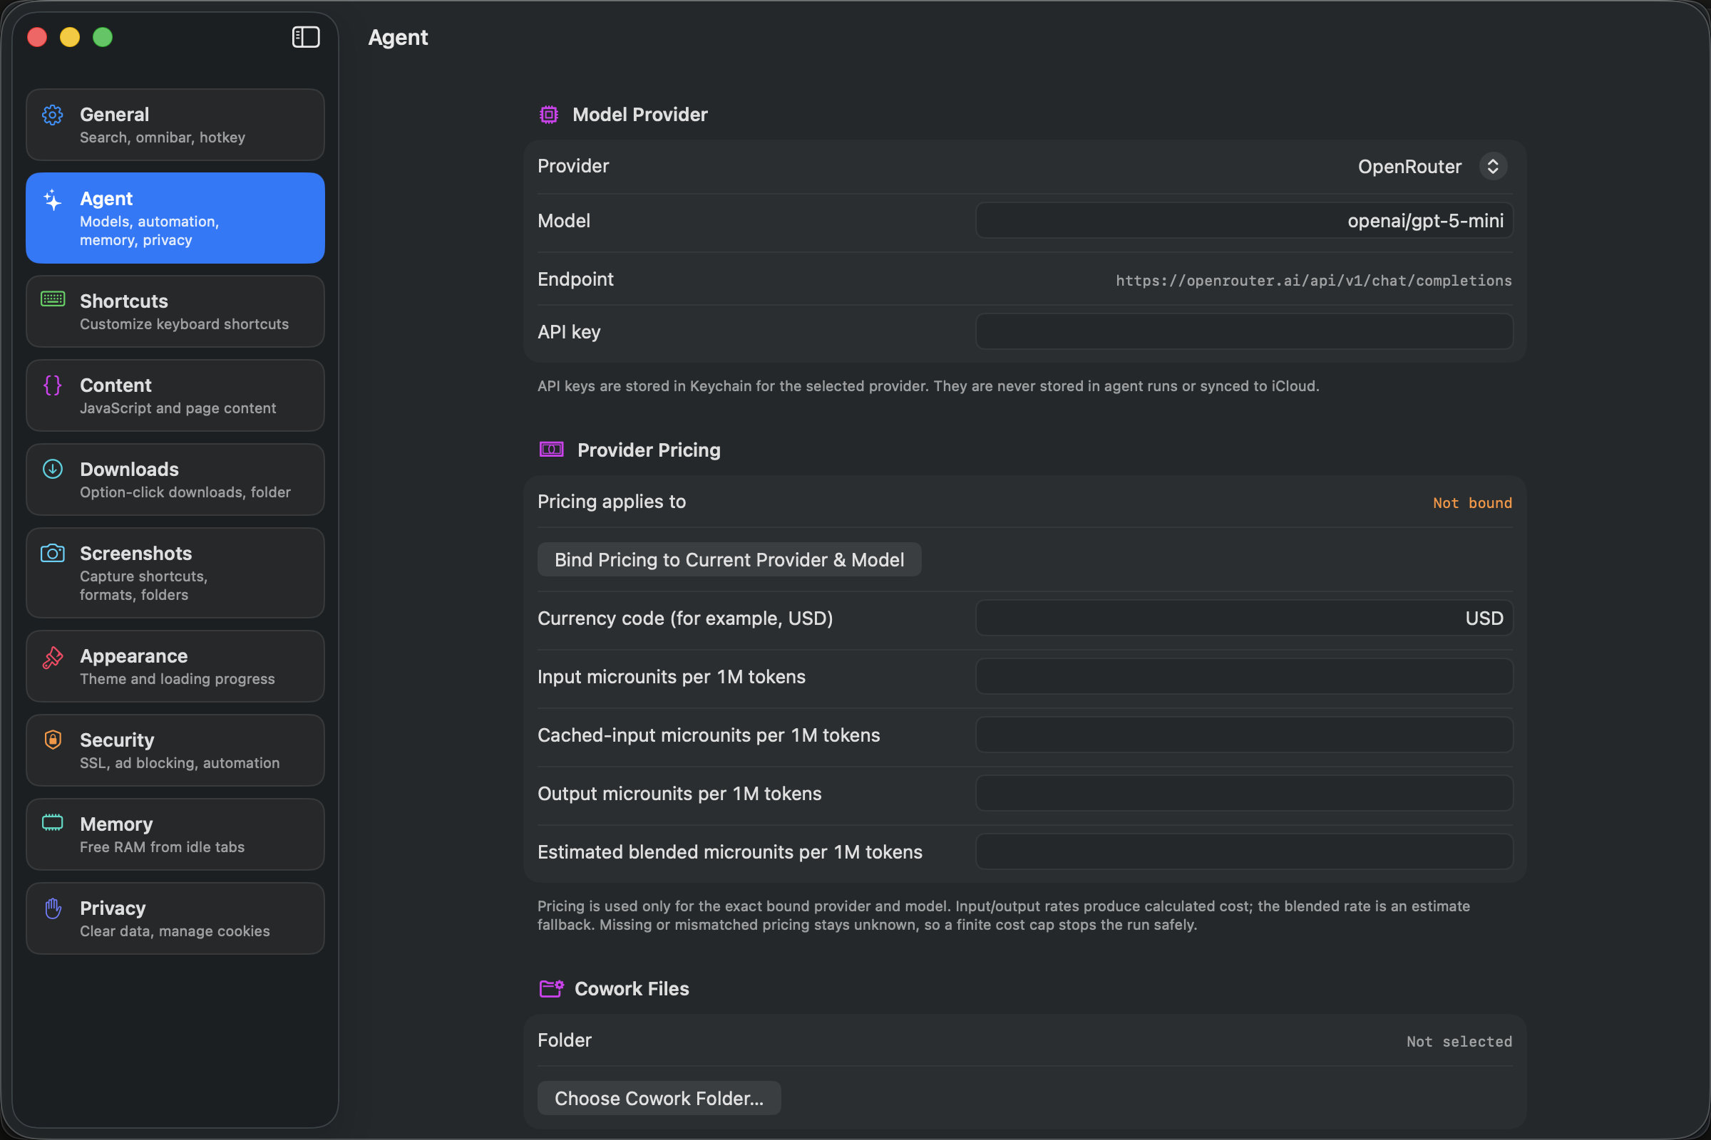This screenshot has height=1140, width=1711.
Task: Open Security settings section
Action: [175, 750]
